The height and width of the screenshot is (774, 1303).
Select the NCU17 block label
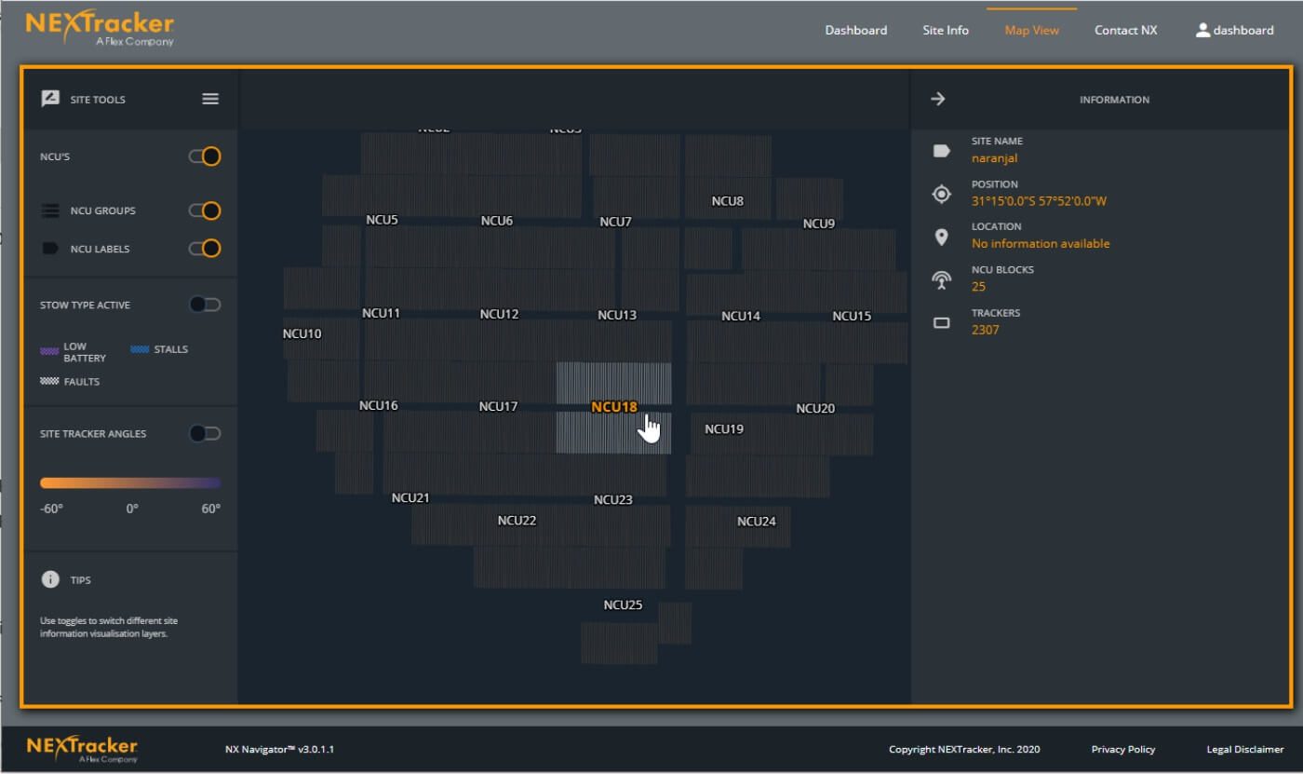(x=498, y=406)
